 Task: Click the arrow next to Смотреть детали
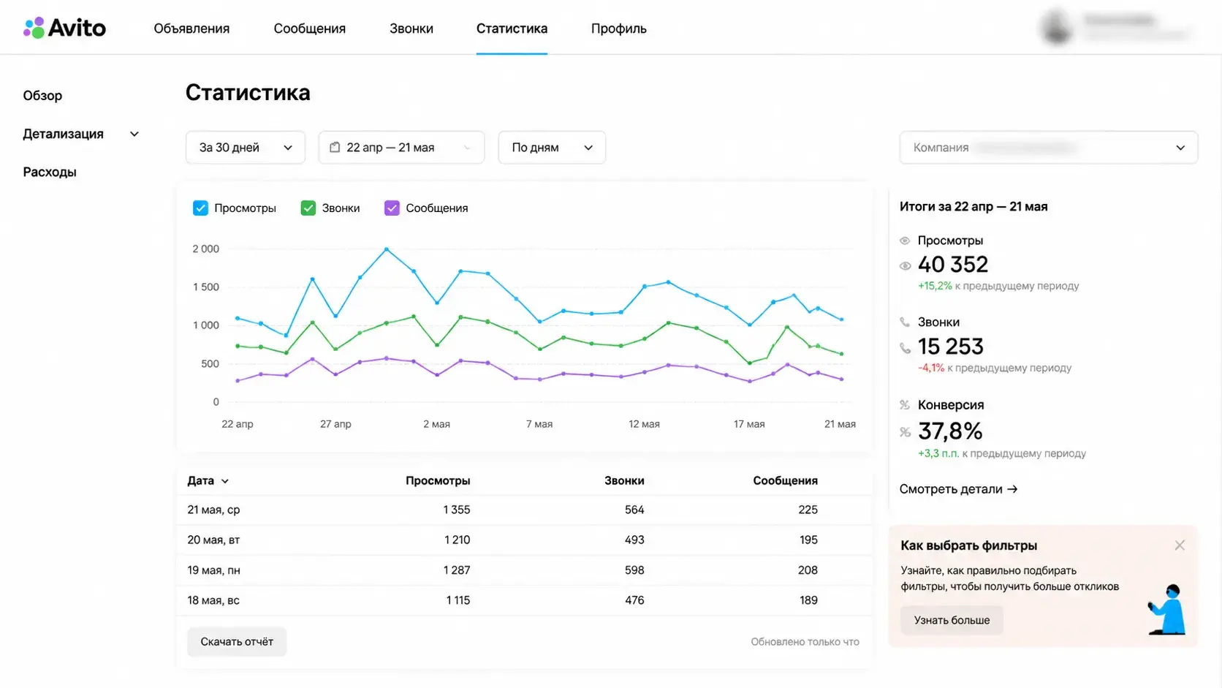[x=1012, y=489]
